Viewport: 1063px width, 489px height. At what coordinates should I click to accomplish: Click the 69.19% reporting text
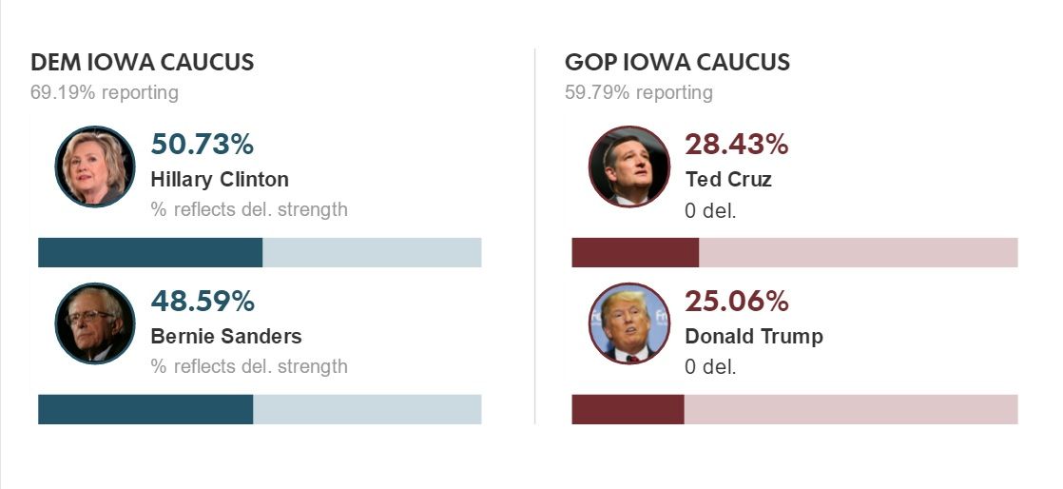point(105,92)
